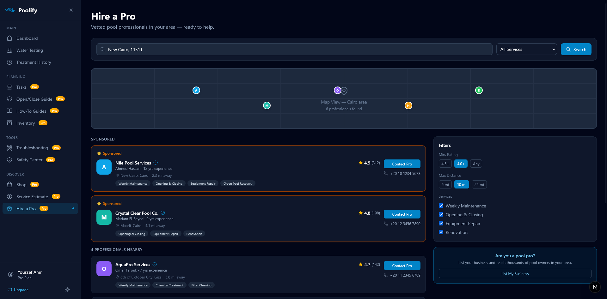
Task: Click the Renovation tag on Crystal Clear
Action: pos(194,234)
